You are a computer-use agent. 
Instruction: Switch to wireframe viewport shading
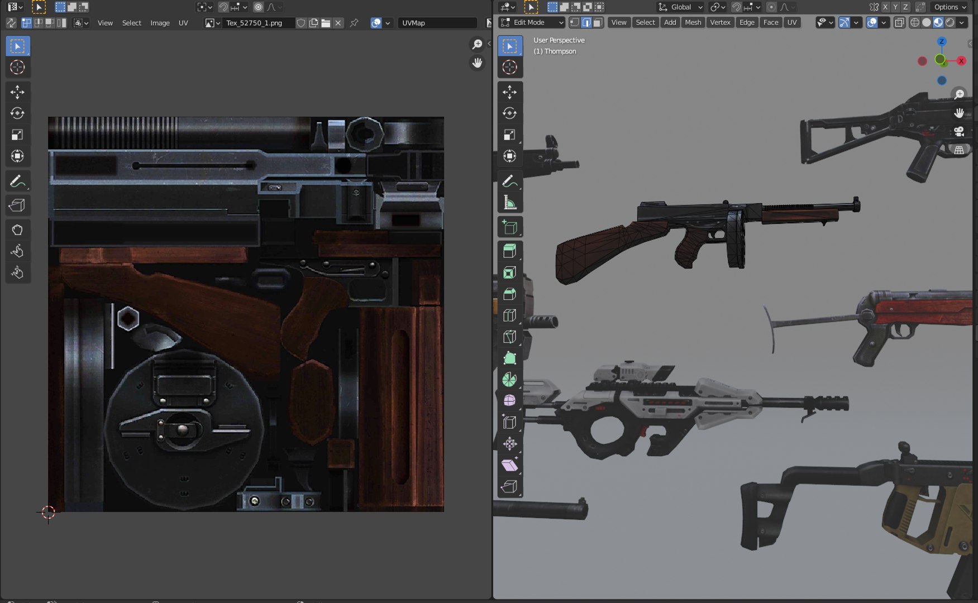coord(915,22)
